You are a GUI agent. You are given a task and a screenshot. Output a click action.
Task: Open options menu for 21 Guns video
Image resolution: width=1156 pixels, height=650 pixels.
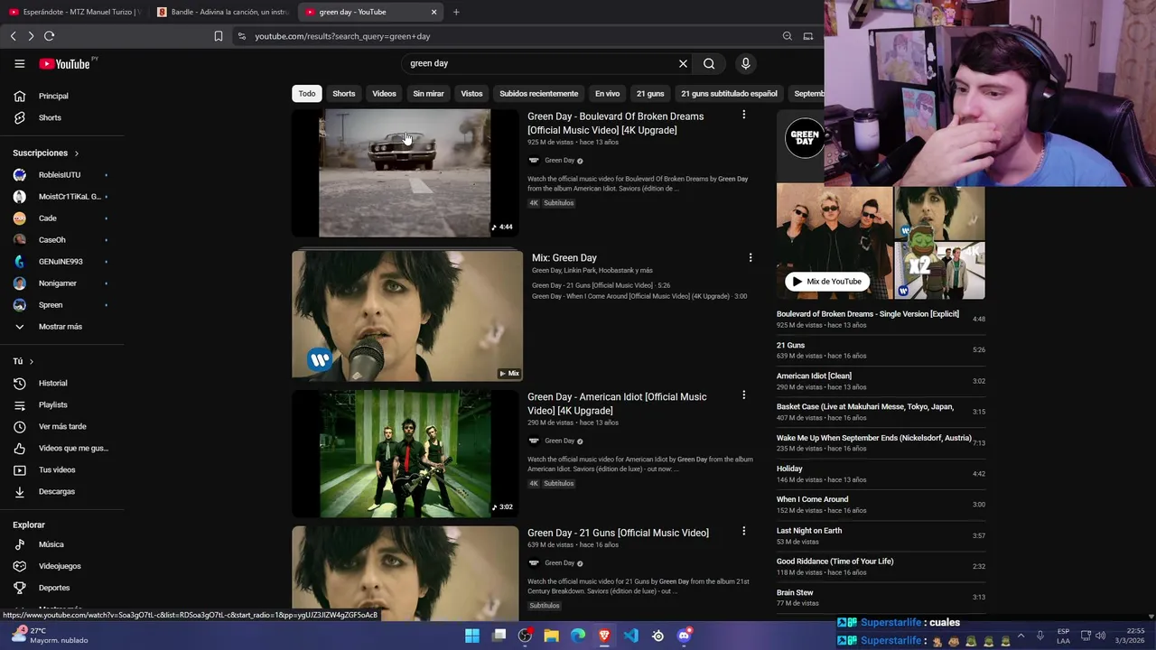click(x=743, y=532)
